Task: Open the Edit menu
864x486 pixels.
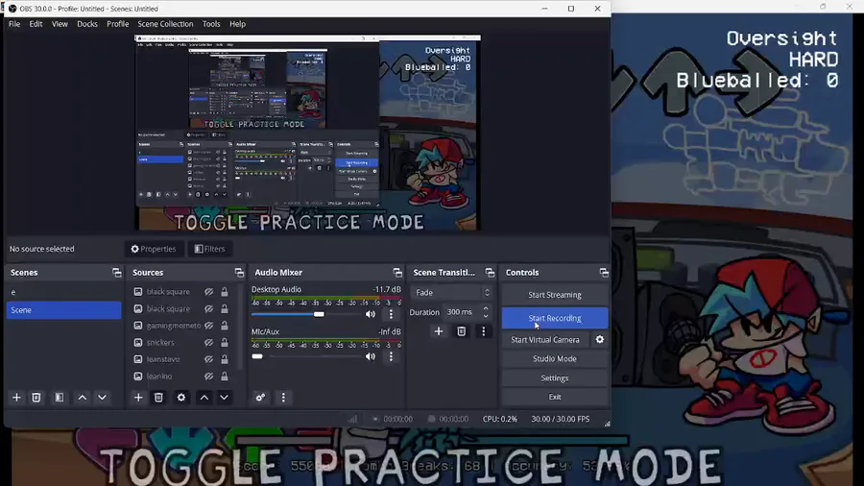Action: point(36,24)
